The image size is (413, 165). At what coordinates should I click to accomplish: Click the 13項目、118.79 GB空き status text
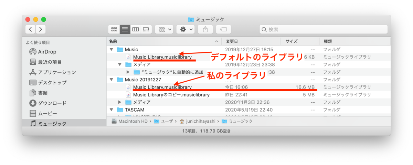(x=206, y=131)
